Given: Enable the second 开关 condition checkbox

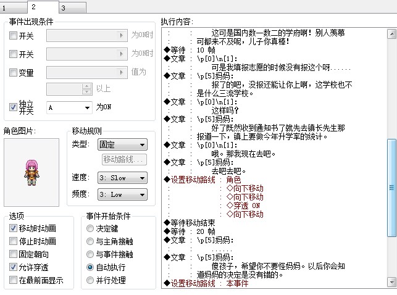Looking at the screenshot, I should coord(13,54).
